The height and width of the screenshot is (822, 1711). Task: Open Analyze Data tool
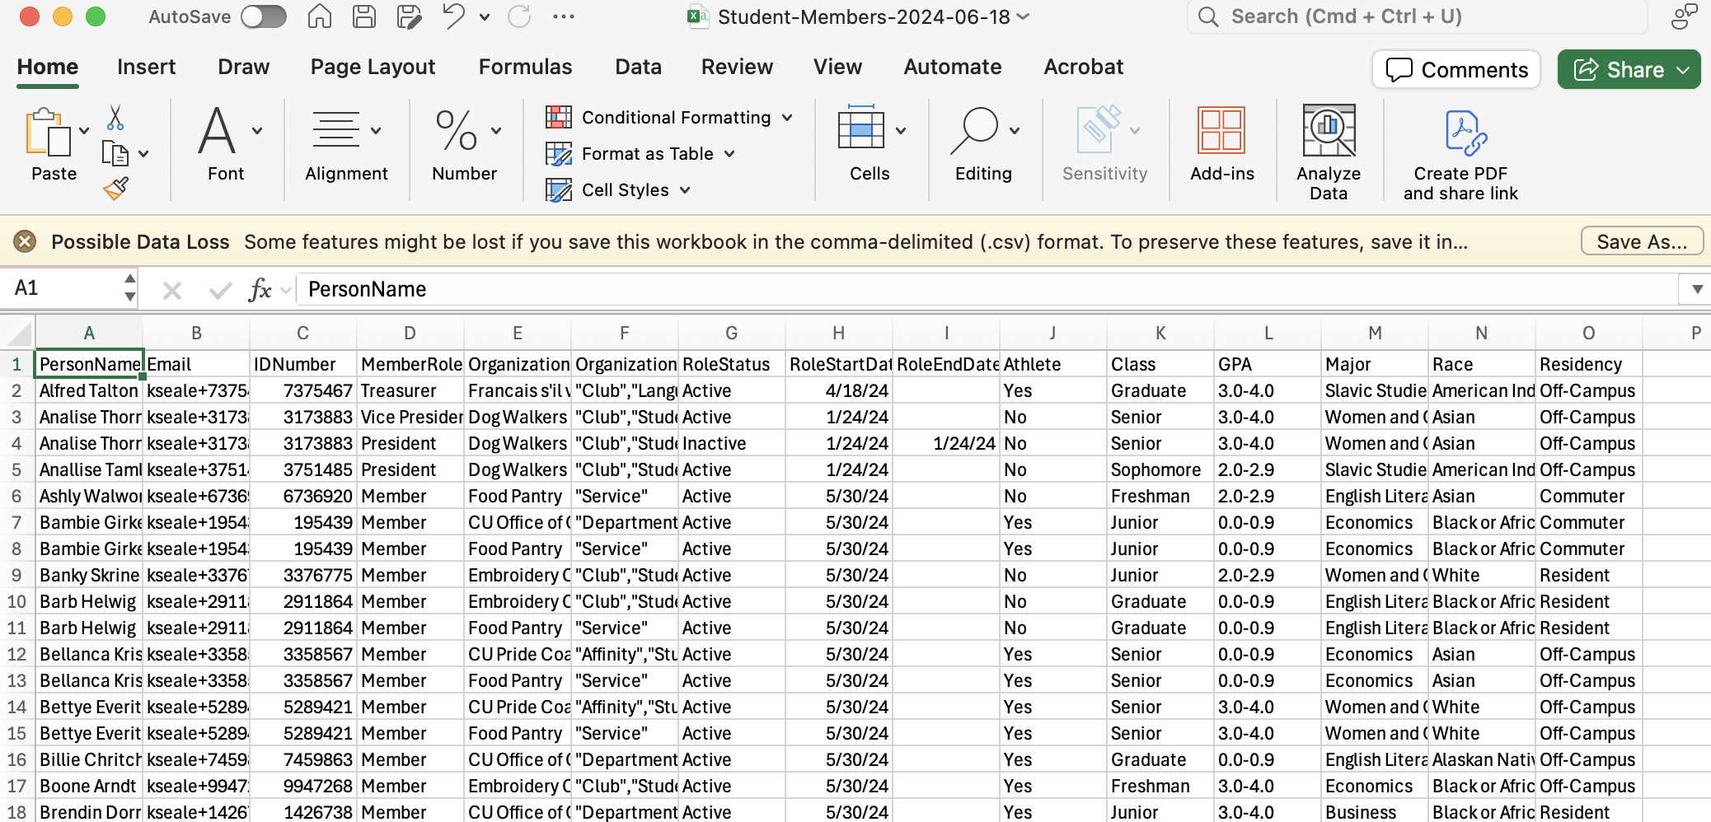(1329, 153)
